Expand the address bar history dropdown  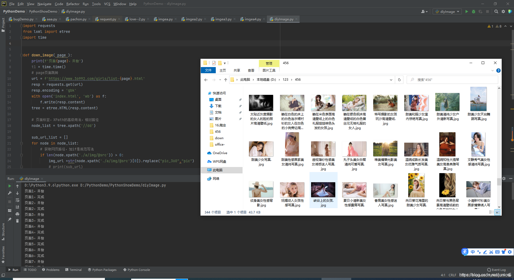391,80
